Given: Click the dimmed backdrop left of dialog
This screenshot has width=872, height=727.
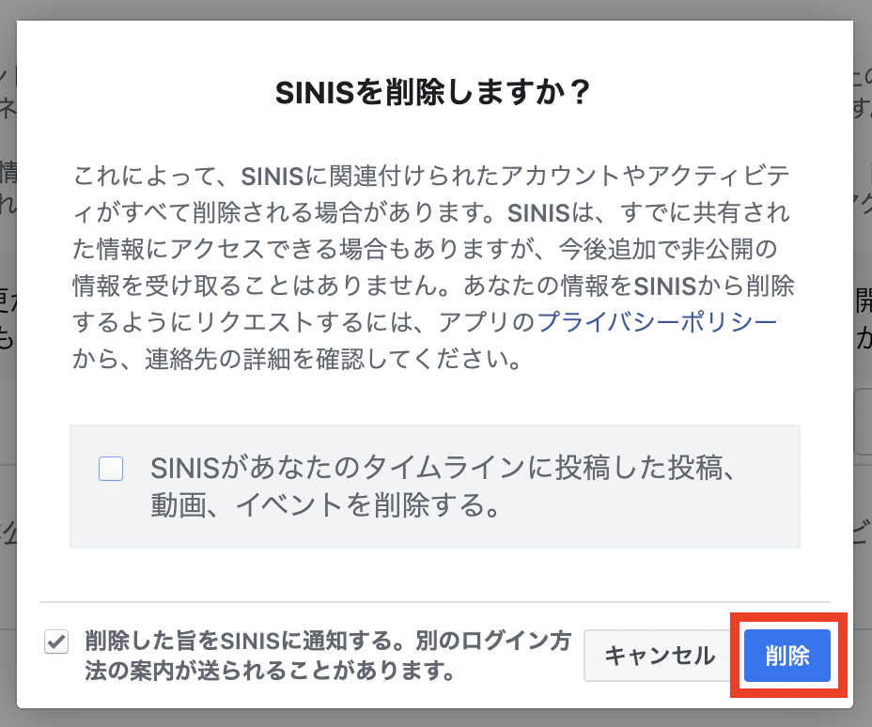Looking at the screenshot, I should tap(8, 376).
